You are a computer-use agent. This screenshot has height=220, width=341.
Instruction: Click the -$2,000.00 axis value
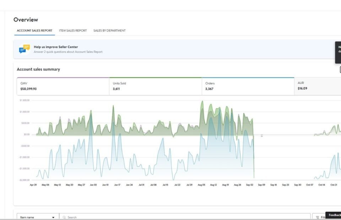coord(24,180)
